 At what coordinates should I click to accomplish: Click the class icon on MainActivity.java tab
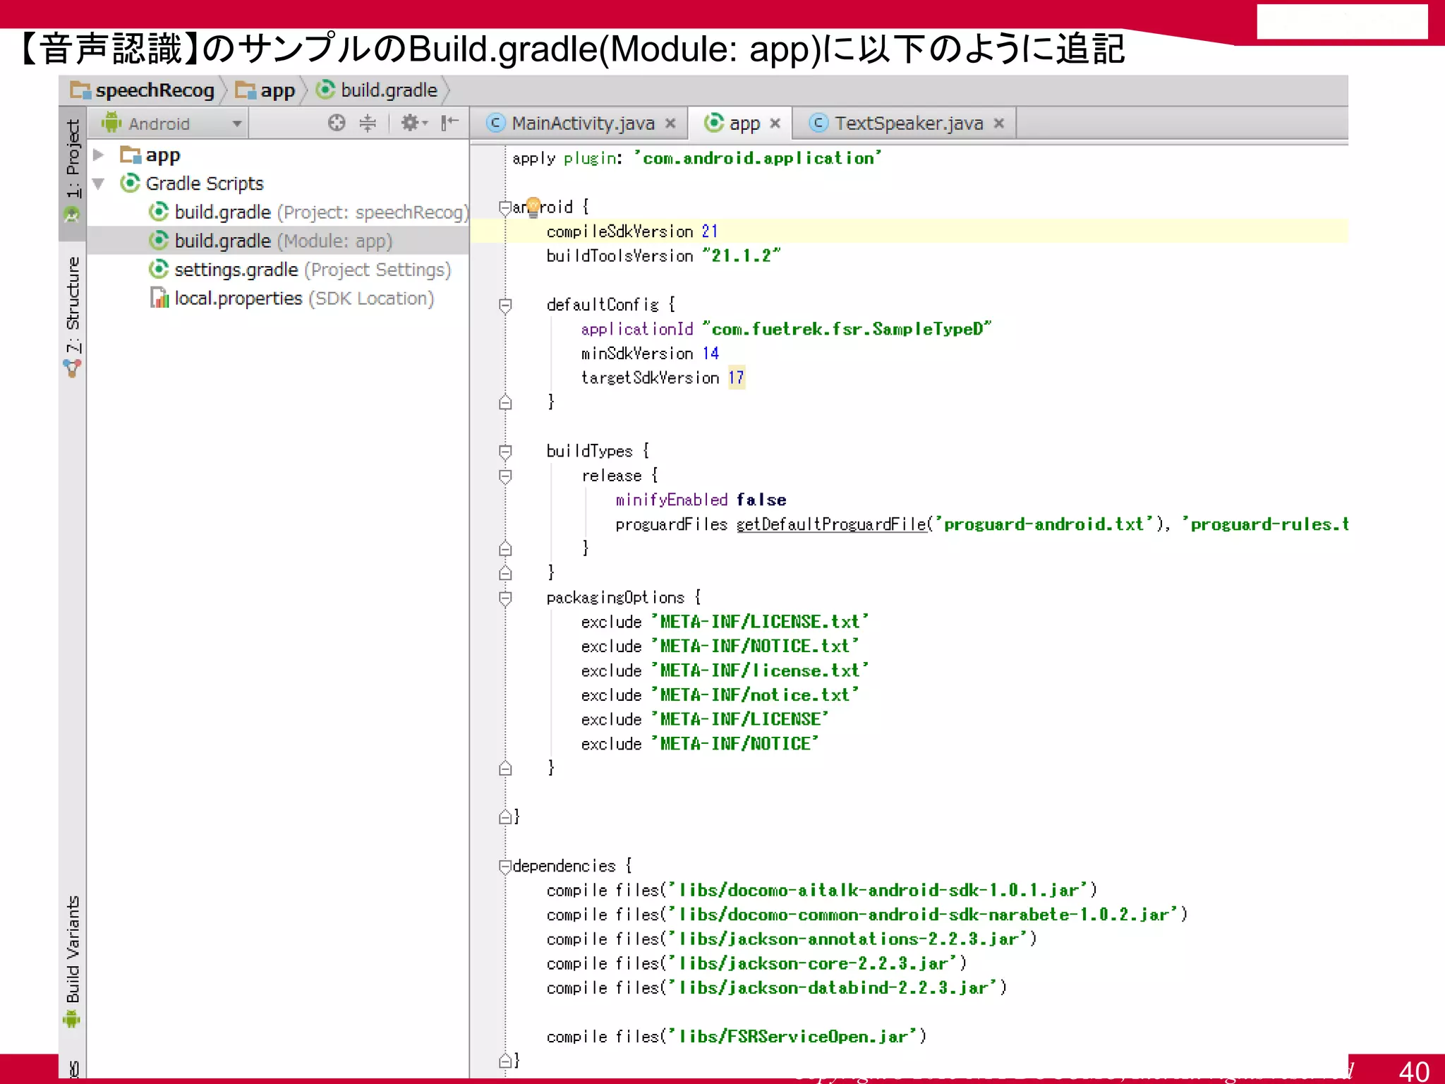496,123
